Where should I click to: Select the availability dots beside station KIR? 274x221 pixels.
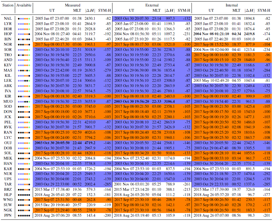click(24, 96)
